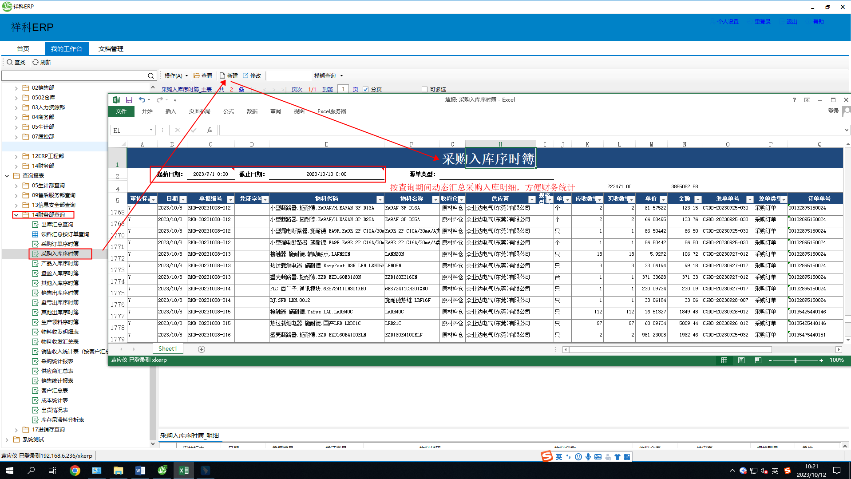Switch to page layout view icon

point(741,360)
